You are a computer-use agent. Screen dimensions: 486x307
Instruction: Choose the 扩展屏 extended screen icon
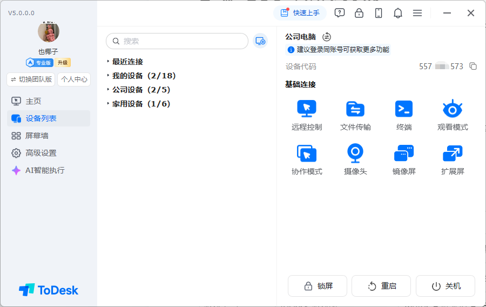453,153
